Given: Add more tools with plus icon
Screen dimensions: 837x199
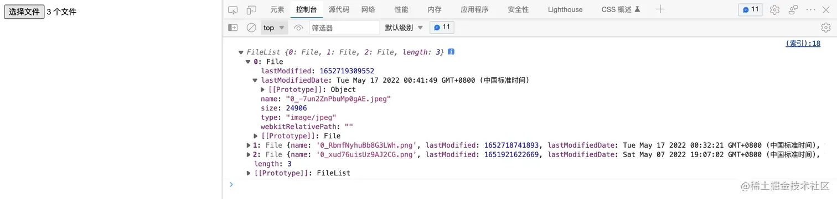Looking at the screenshot, I should coord(660,9).
